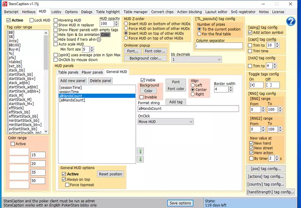Click Reset position button
The image size is (301, 208).
111,174
